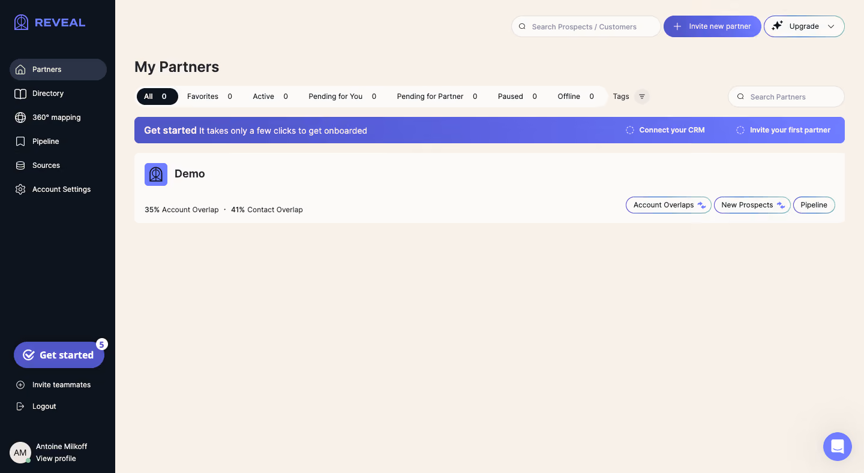
Task: Click Invite your first partner step
Action: pos(784,130)
